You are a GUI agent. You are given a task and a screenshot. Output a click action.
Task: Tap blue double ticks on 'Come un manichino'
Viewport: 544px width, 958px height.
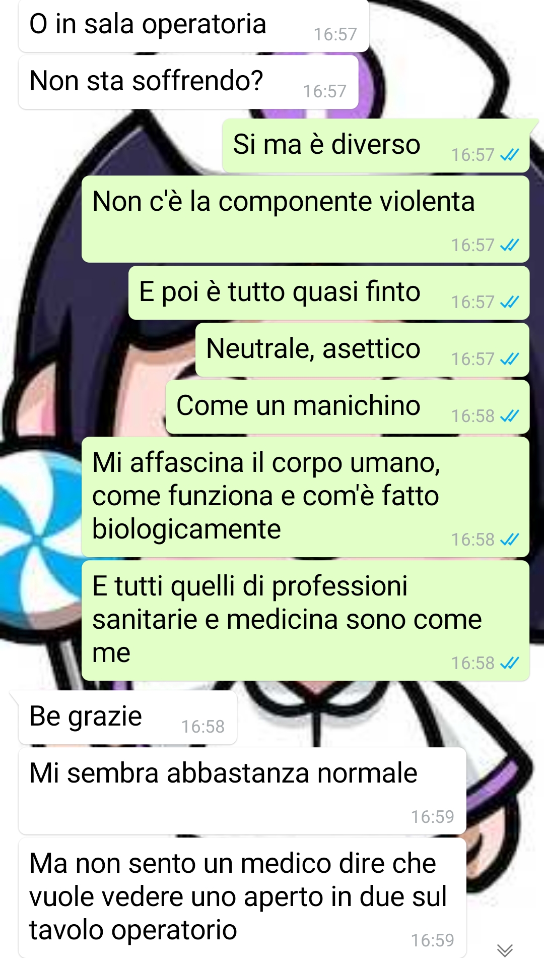[x=509, y=416]
